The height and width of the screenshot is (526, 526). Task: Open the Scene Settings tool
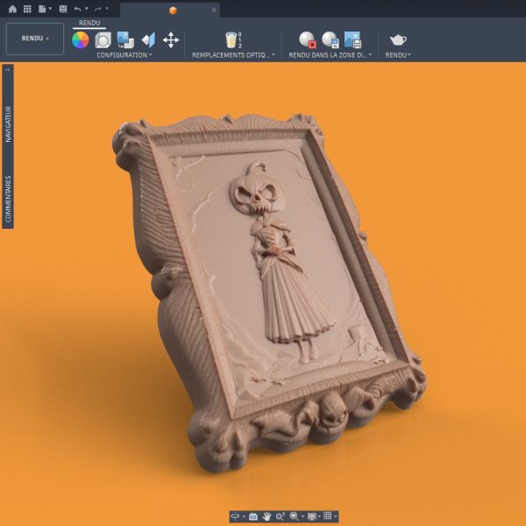pos(103,40)
